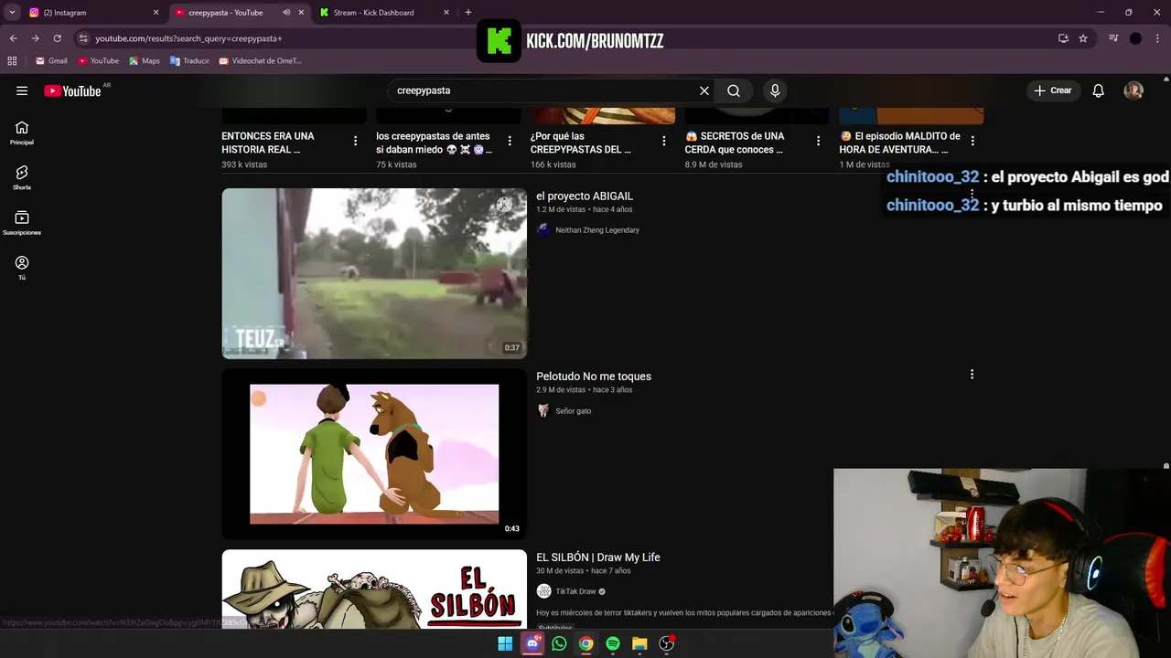Open a new browser tab
Image resolution: width=1171 pixels, height=658 pixels.
point(468,13)
